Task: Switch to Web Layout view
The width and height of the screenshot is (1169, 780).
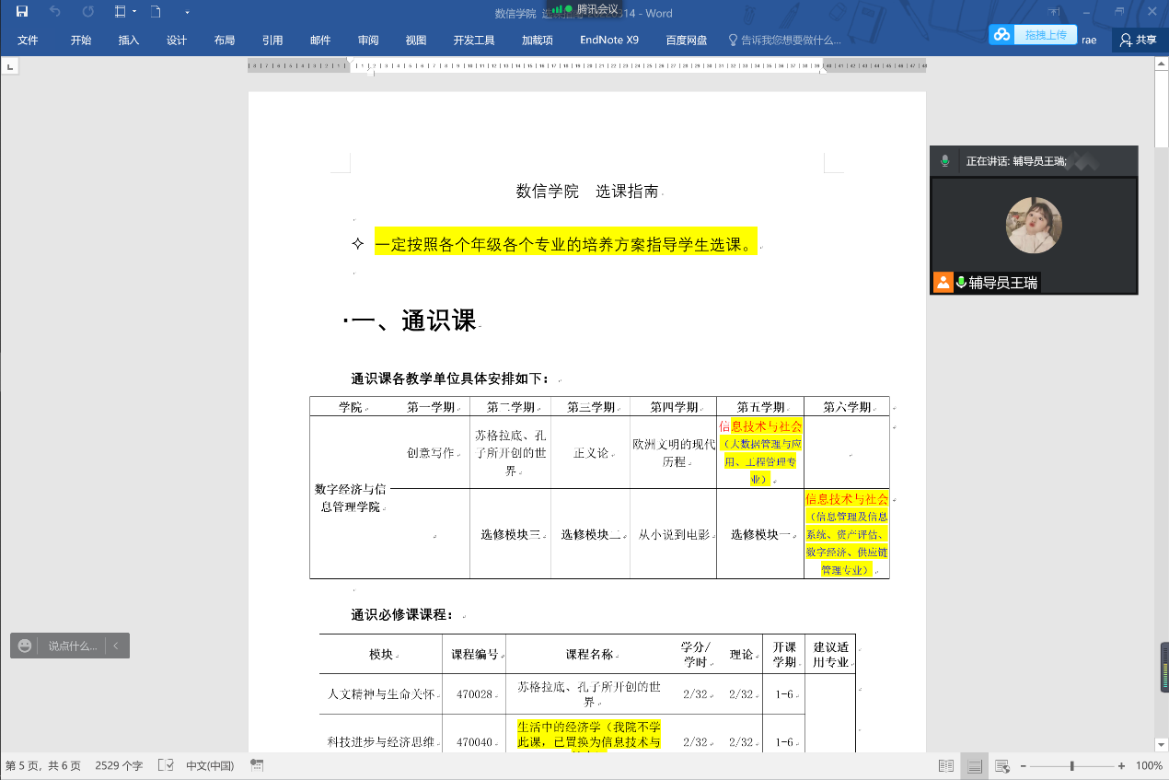Action: pos(1002,766)
